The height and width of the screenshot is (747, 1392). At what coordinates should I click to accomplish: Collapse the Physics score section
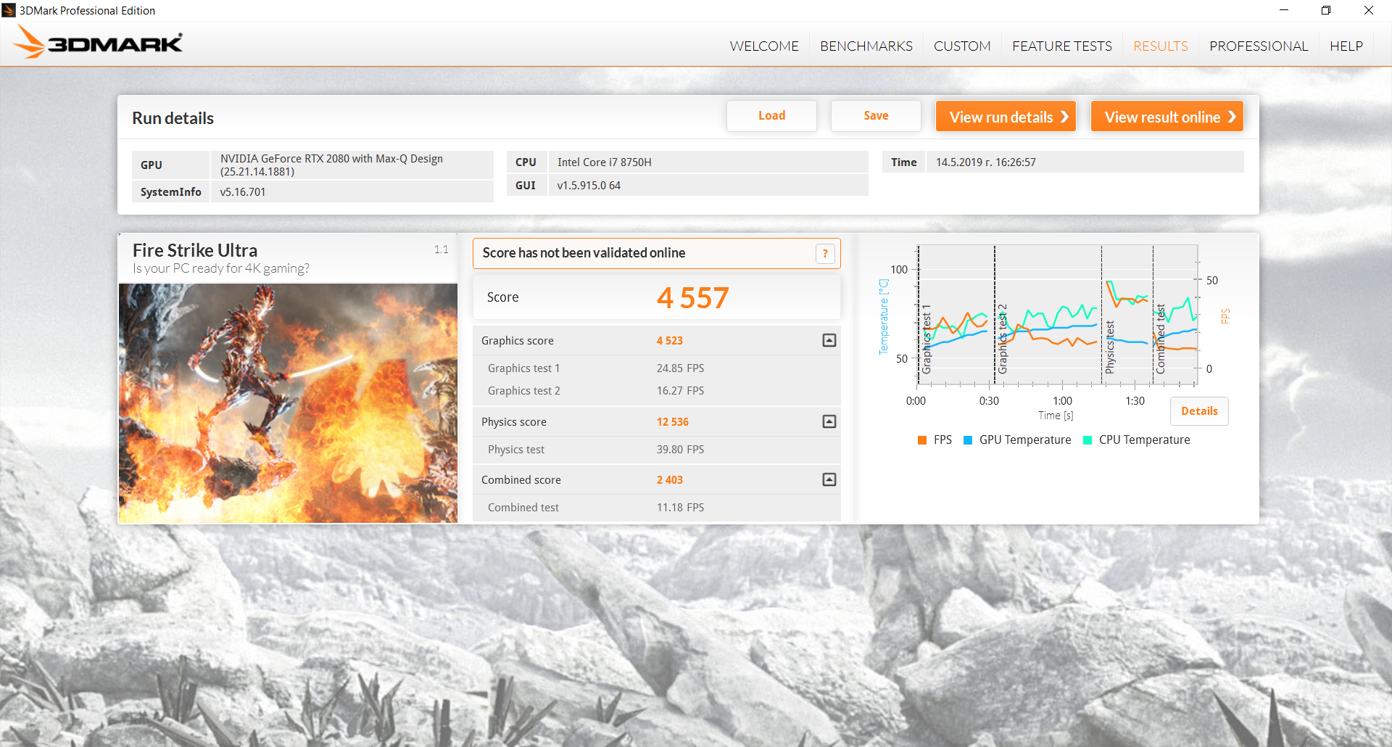click(829, 421)
